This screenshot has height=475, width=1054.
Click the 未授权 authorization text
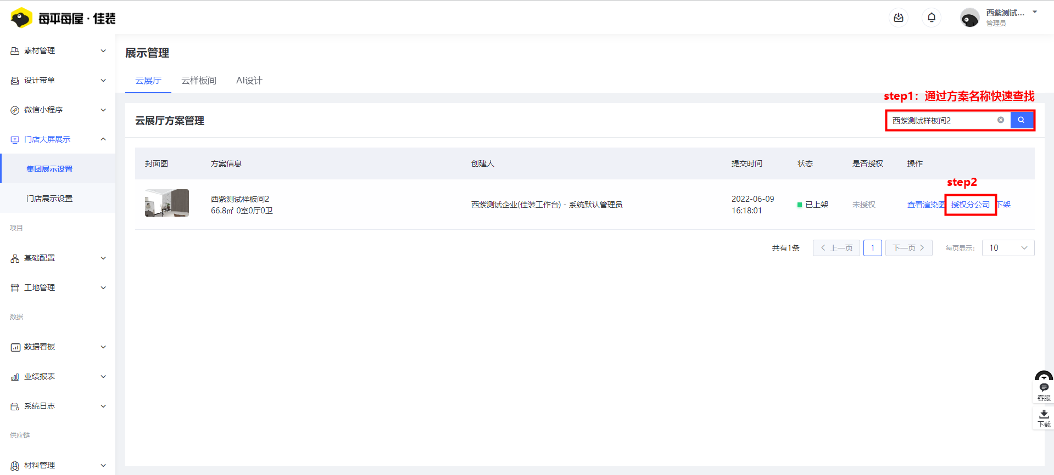pos(864,205)
